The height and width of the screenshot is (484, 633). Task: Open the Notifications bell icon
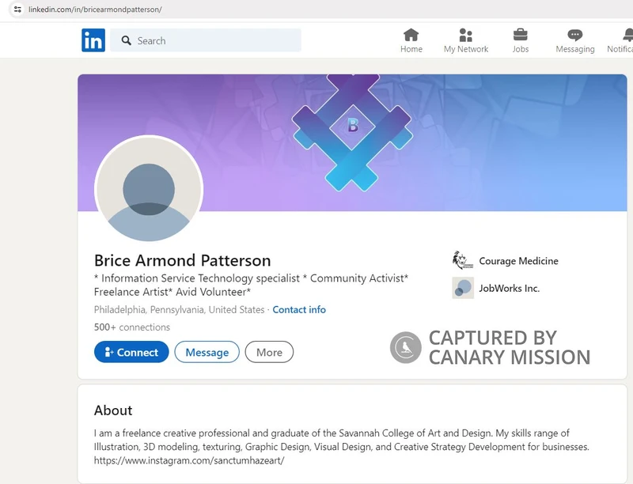[625, 36]
